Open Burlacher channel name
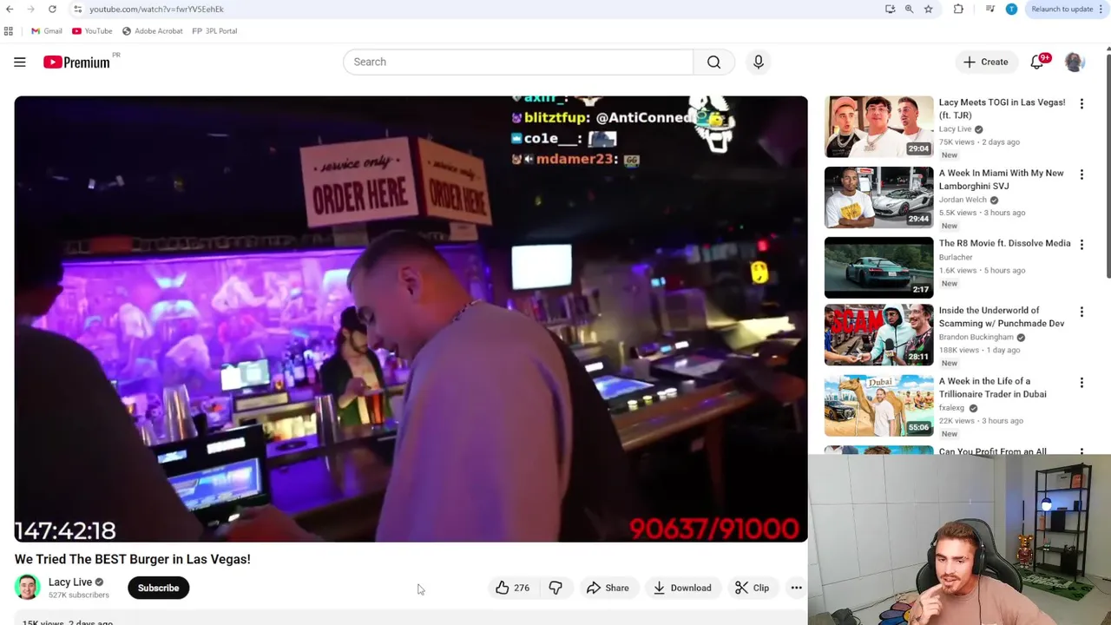Image resolution: width=1111 pixels, height=625 pixels. pyautogui.click(x=956, y=257)
